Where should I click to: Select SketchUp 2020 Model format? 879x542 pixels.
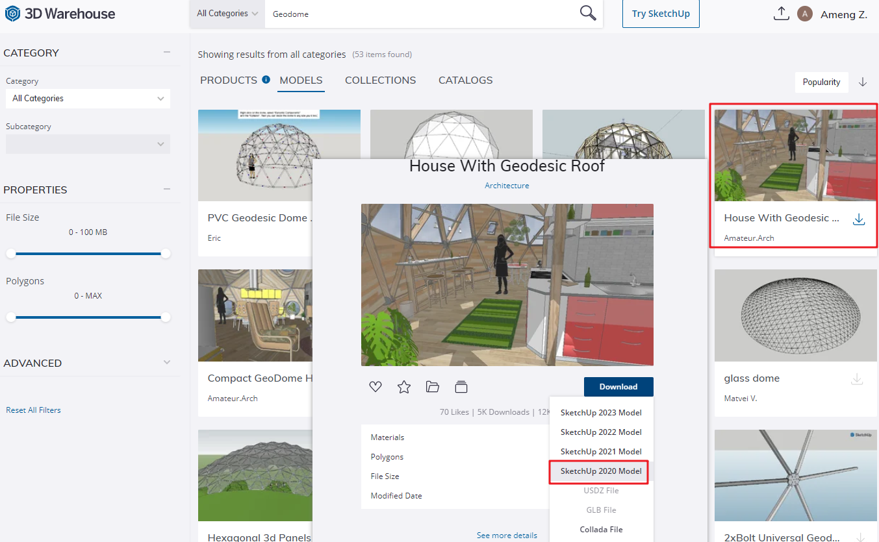[x=601, y=471]
